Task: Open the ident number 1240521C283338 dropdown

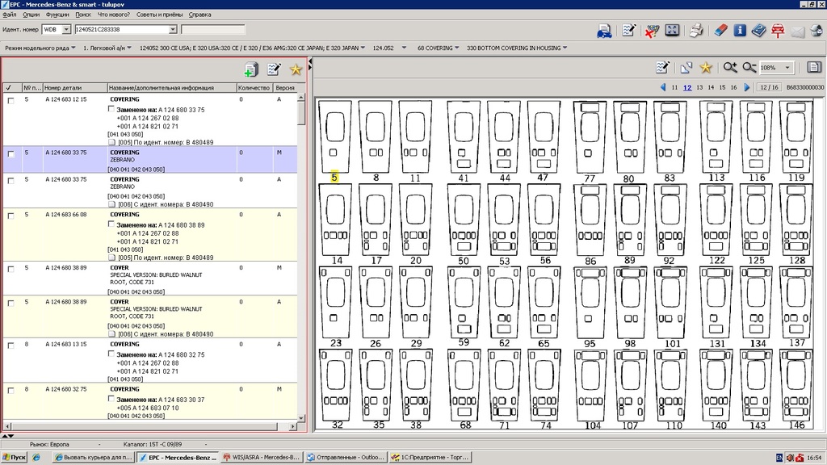Action: [x=173, y=30]
